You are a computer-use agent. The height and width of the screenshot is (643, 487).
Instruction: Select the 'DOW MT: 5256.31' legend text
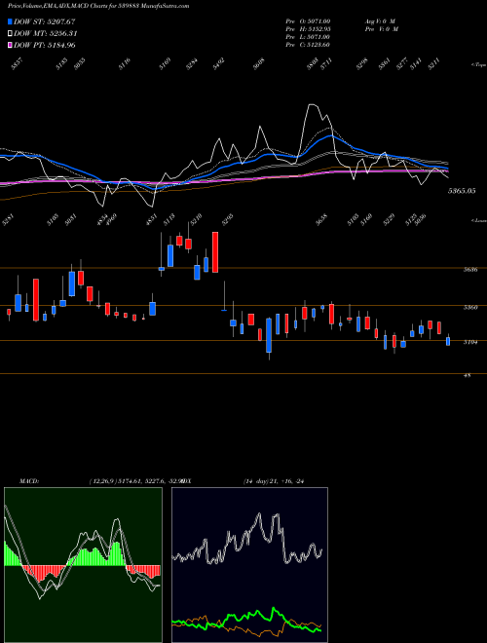(46, 34)
